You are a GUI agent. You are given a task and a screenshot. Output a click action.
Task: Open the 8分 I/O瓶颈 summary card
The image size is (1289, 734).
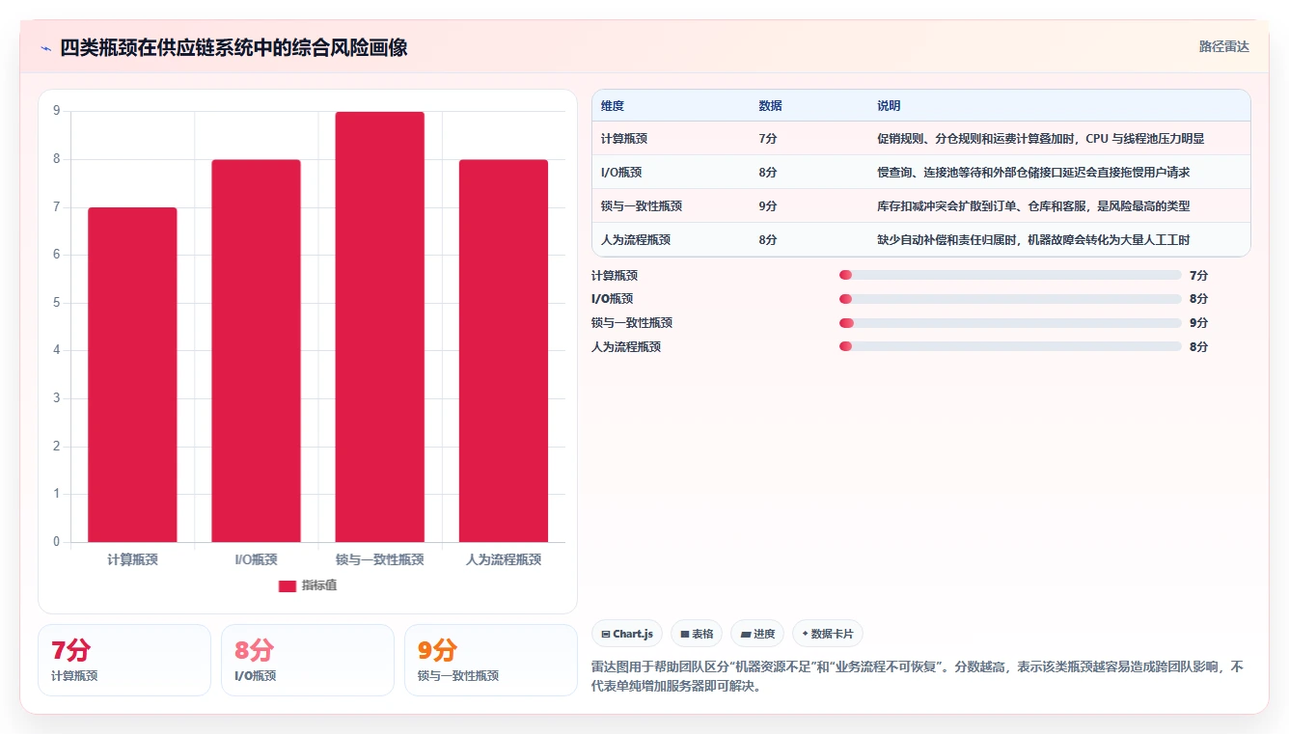(308, 660)
